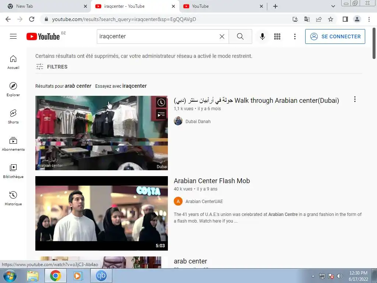Share this page from the address bar

click(x=319, y=19)
